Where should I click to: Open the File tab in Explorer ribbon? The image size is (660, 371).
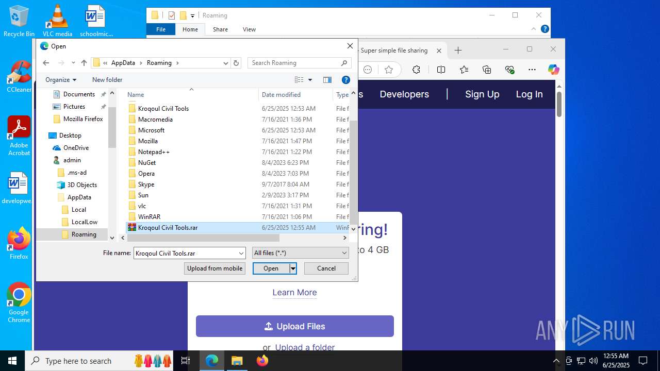click(x=161, y=29)
